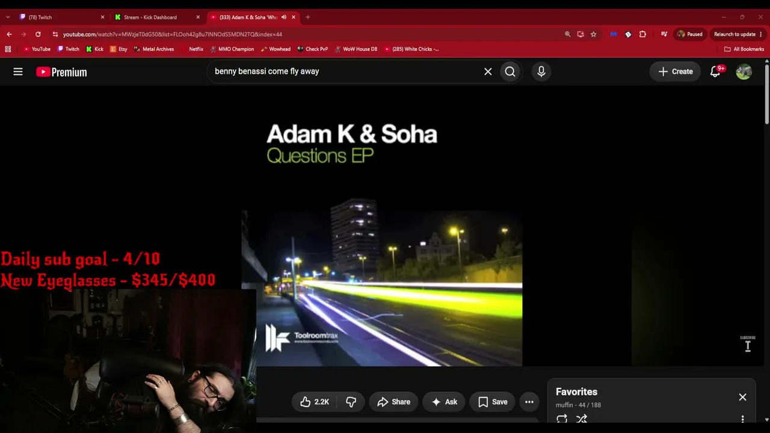770x433 pixels.
Task: Close the Favorites playlist panel
Action: click(x=742, y=397)
